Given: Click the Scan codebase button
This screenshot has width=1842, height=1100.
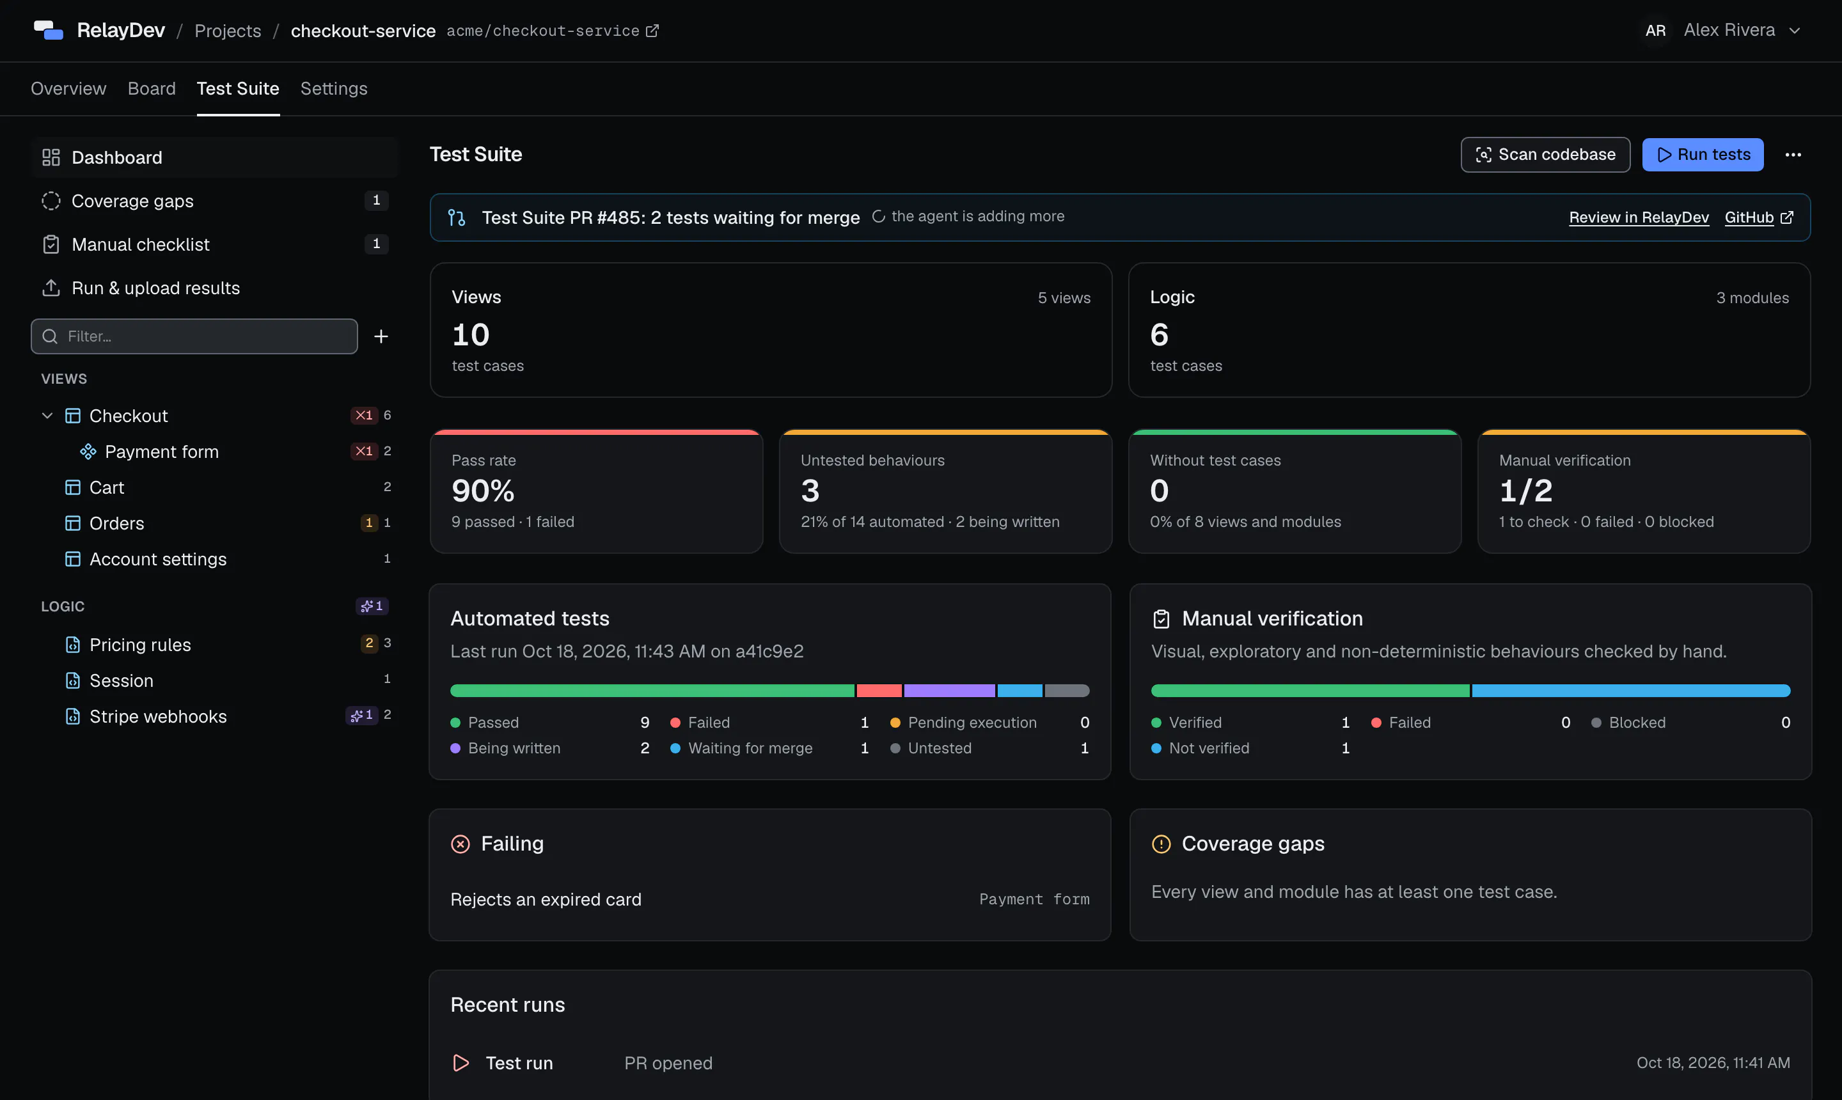Looking at the screenshot, I should pyautogui.click(x=1545, y=154).
